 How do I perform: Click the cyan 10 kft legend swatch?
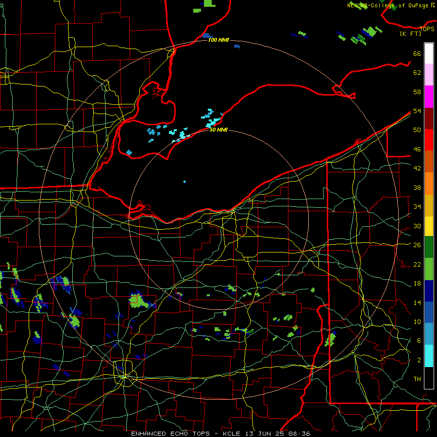[429, 355]
